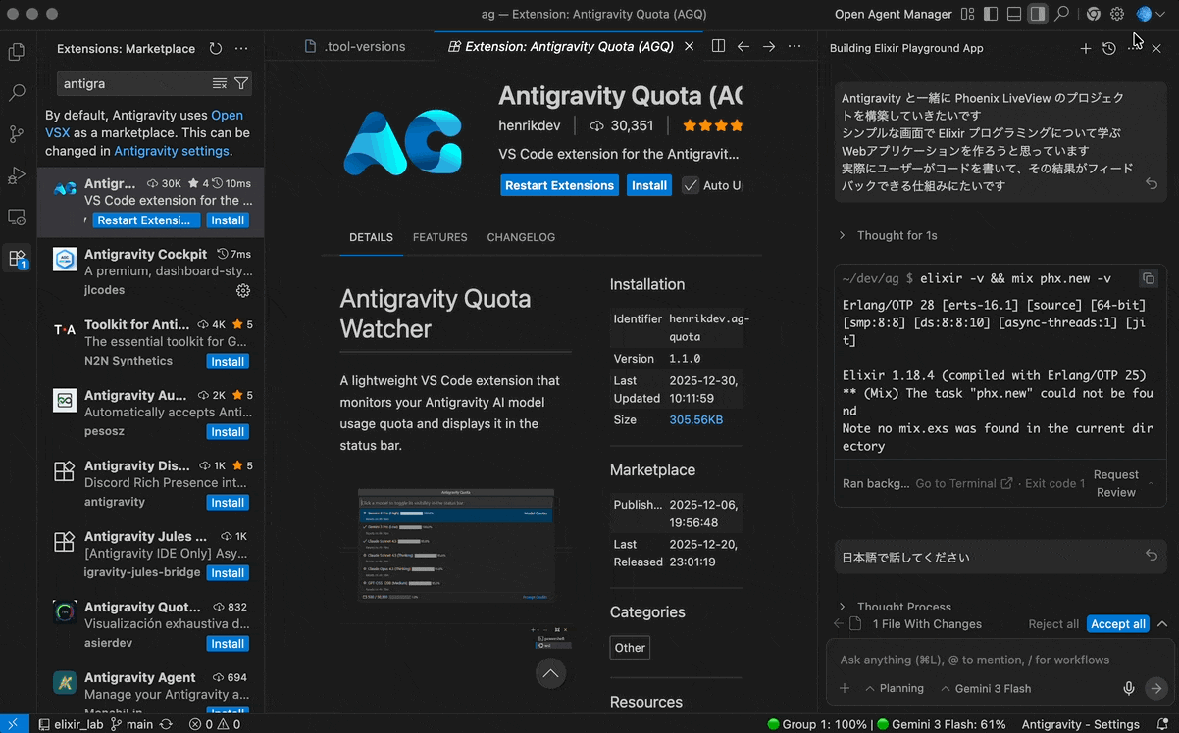
Task: Copy the elixir terminal command
Action: (1149, 278)
